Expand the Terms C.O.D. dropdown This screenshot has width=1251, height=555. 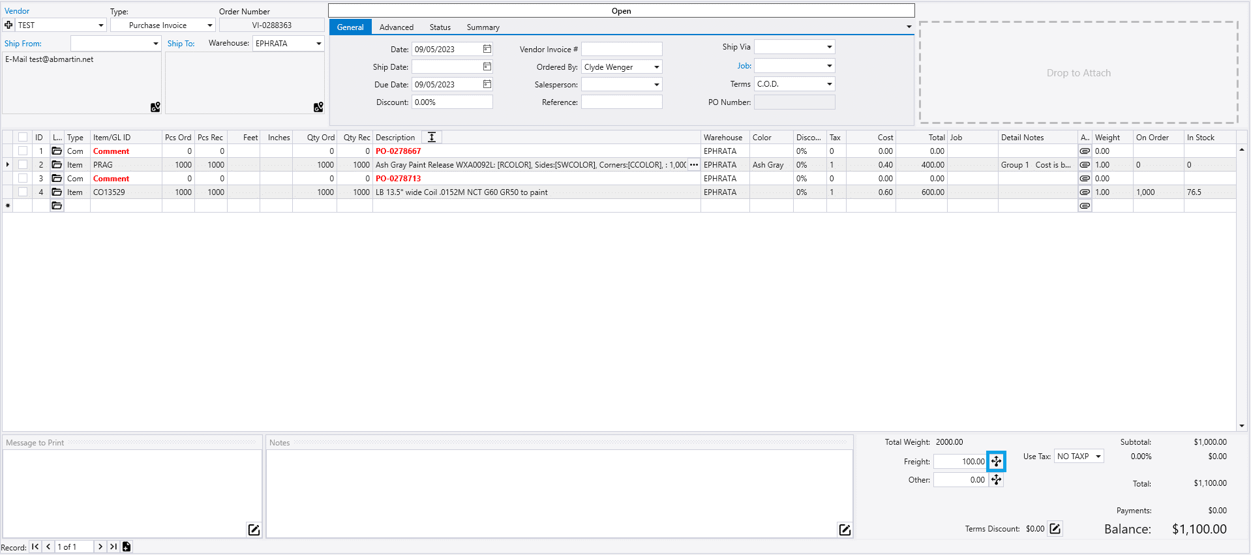pyautogui.click(x=829, y=84)
